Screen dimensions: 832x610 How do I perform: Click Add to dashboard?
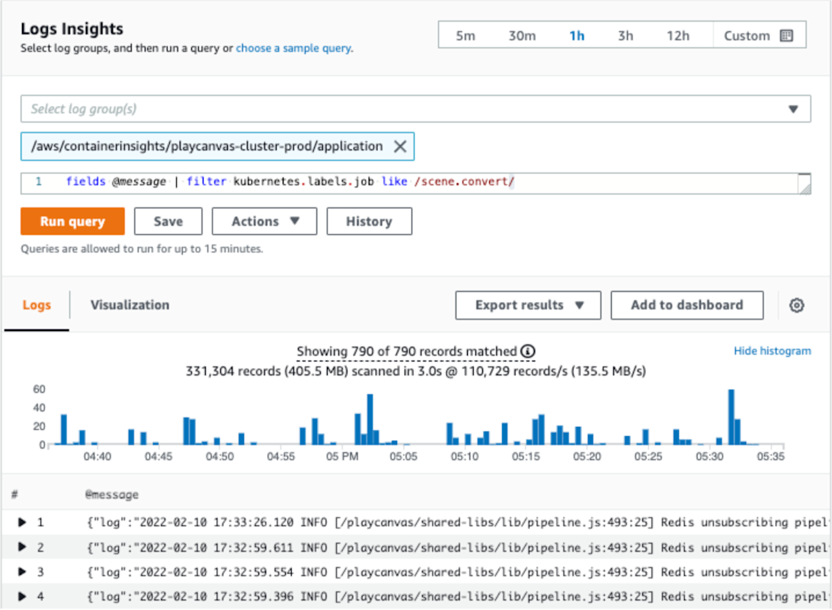(687, 305)
